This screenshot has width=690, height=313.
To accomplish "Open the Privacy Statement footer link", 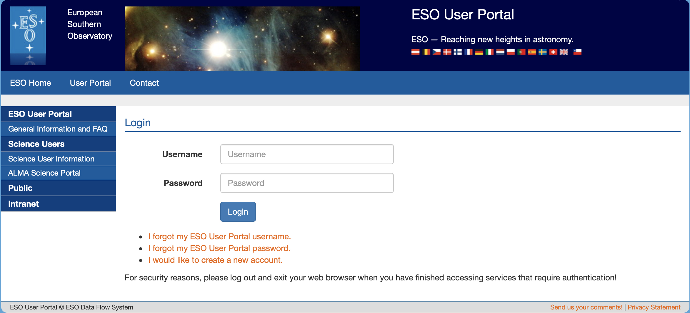I will click(654, 307).
